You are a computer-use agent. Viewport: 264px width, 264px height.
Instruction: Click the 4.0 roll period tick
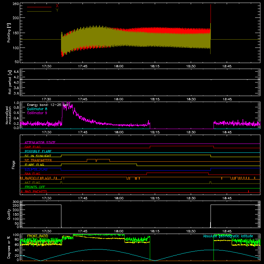pyautogui.click(x=16, y=82)
